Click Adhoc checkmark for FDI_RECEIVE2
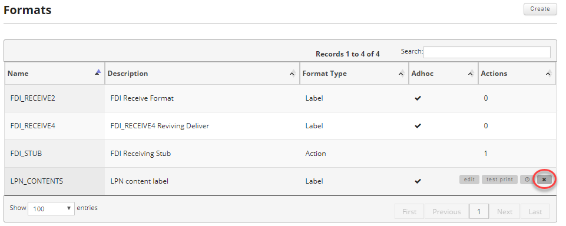Screen dimensions: 566x226 (x=418, y=98)
